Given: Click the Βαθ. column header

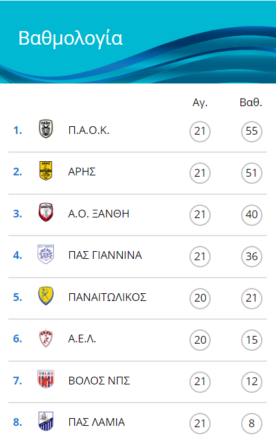Looking at the screenshot, I should 251,102.
